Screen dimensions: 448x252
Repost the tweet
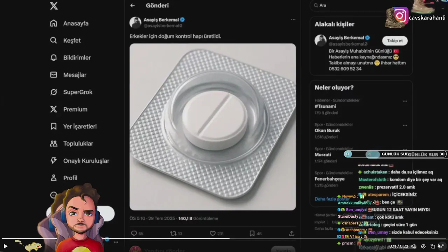pyautogui.click(x=173, y=233)
